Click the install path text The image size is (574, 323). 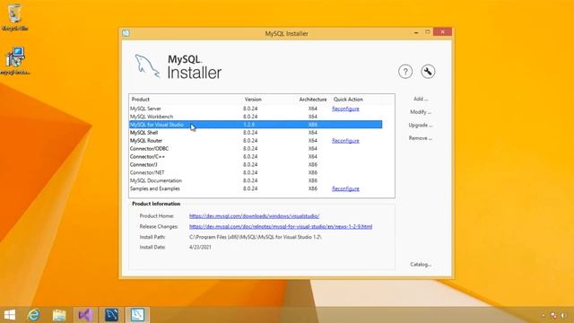point(255,237)
